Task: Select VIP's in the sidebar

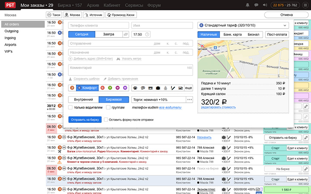Action: coord(8,51)
